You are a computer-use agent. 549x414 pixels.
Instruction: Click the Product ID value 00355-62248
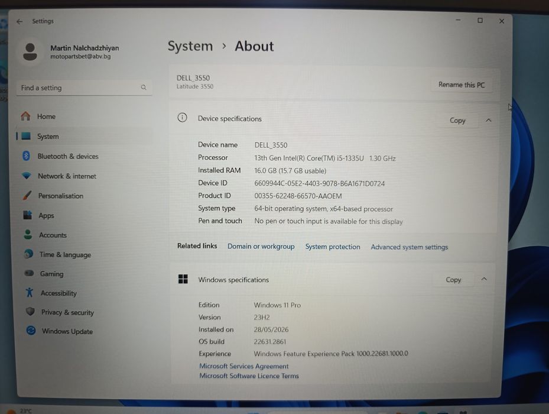click(298, 196)
